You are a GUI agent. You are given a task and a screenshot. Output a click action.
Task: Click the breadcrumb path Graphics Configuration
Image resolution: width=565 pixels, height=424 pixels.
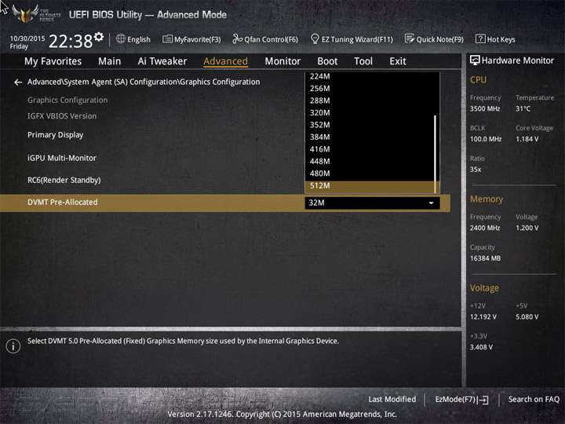click(x=144, y=82)
